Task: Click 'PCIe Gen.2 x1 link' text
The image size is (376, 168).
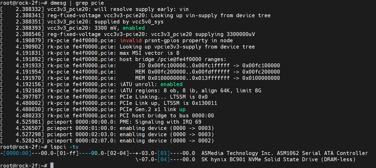Action: pos(148,109)
